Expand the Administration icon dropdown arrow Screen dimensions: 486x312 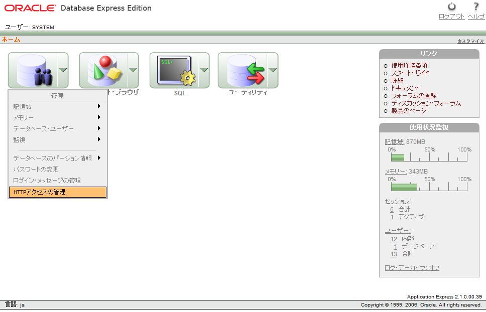63,70
